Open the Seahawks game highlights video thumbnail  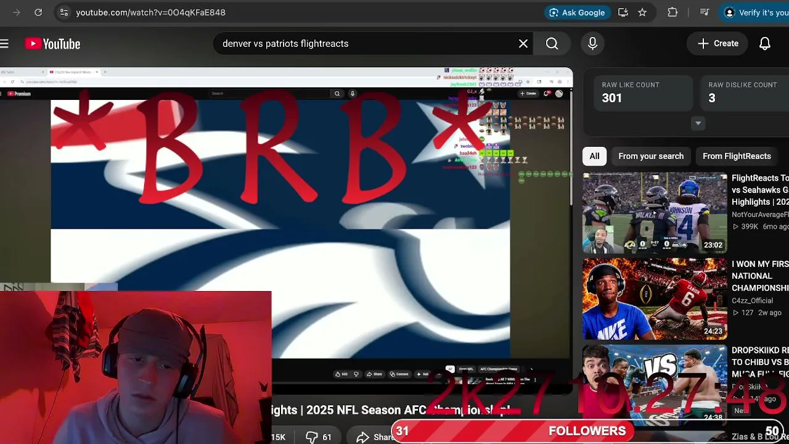[x=655, y=213]
